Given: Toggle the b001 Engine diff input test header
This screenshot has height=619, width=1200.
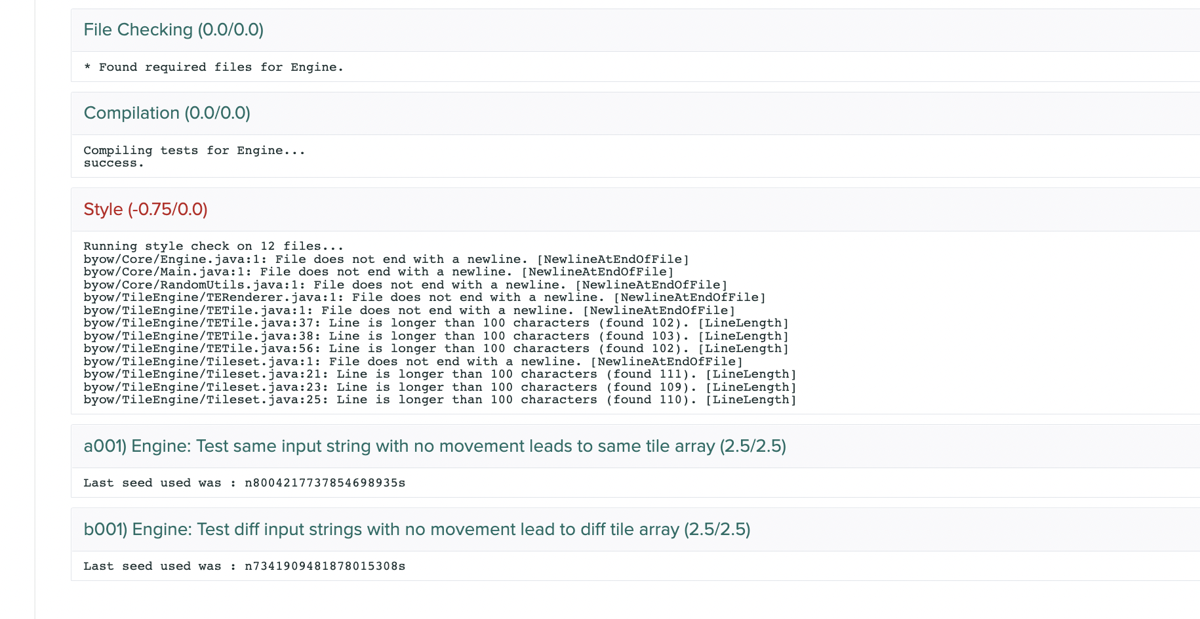Looking at the screenshot, I should click(x=417, y=530).
